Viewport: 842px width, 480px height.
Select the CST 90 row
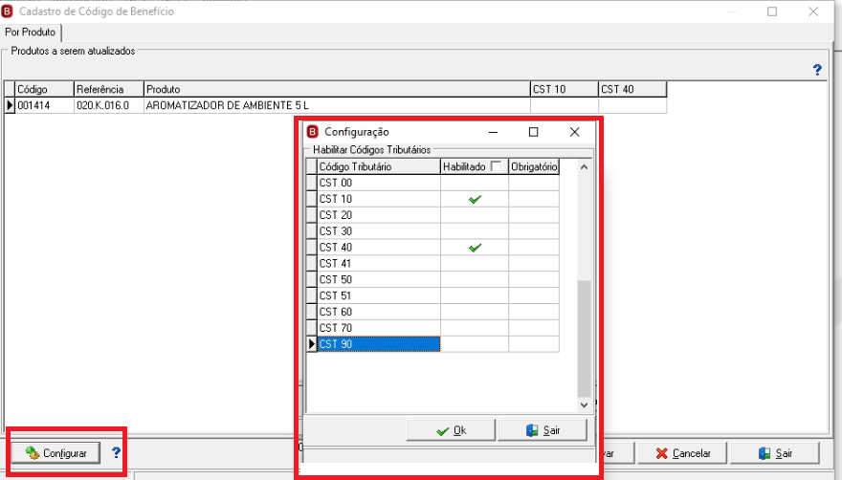379,344
